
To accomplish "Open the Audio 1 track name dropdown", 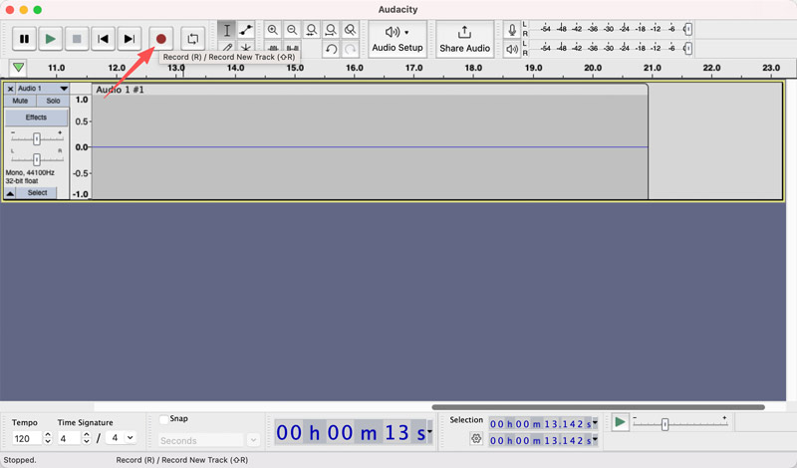I will (x=42, y=89).
